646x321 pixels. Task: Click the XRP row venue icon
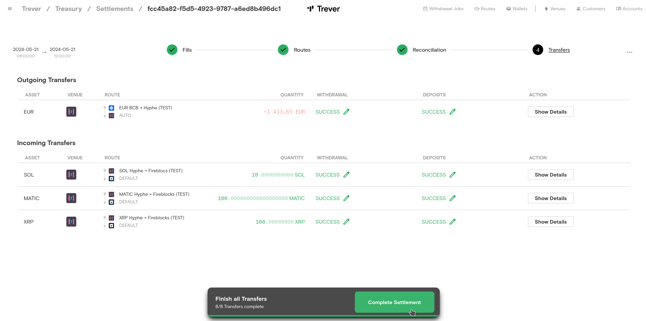(x=71, y=222)
